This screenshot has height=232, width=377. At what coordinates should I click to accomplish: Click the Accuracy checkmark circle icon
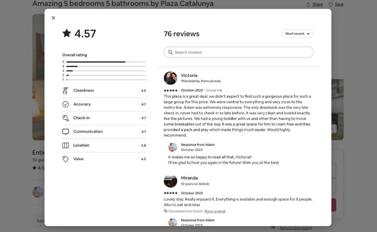(66, 104)
